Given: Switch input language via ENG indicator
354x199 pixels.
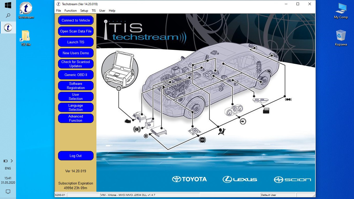Looking at the screenshot, I should [8, 168].
